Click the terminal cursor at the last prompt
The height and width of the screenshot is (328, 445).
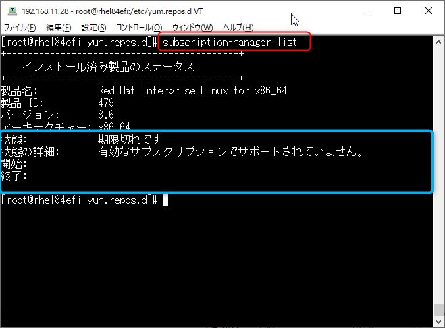point(165,200)
